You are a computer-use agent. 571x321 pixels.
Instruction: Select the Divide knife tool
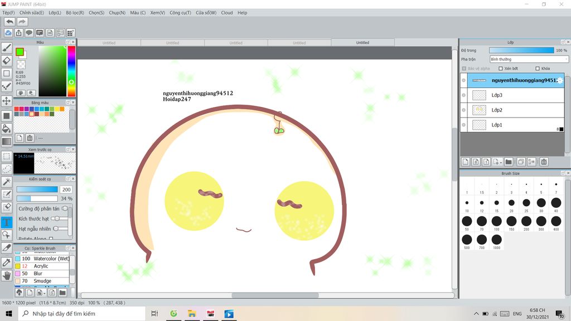tap(7, 248)
